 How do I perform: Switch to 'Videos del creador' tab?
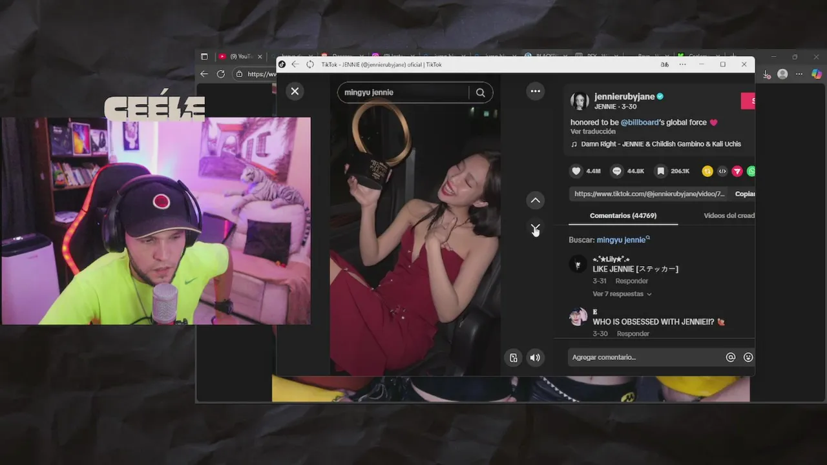[x=729, y=216]
